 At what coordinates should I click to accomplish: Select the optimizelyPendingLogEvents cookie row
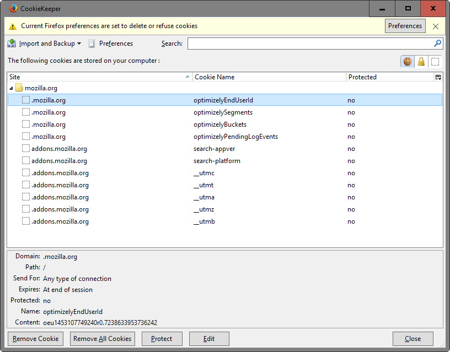pyautogui.click(x=225, y=137)
